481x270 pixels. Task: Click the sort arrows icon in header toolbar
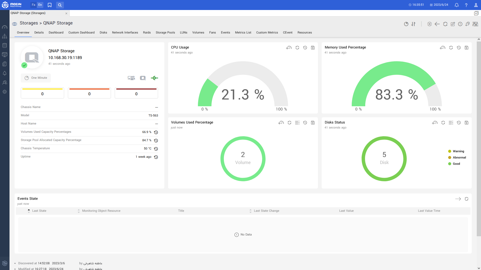click(x=413, y=24)
